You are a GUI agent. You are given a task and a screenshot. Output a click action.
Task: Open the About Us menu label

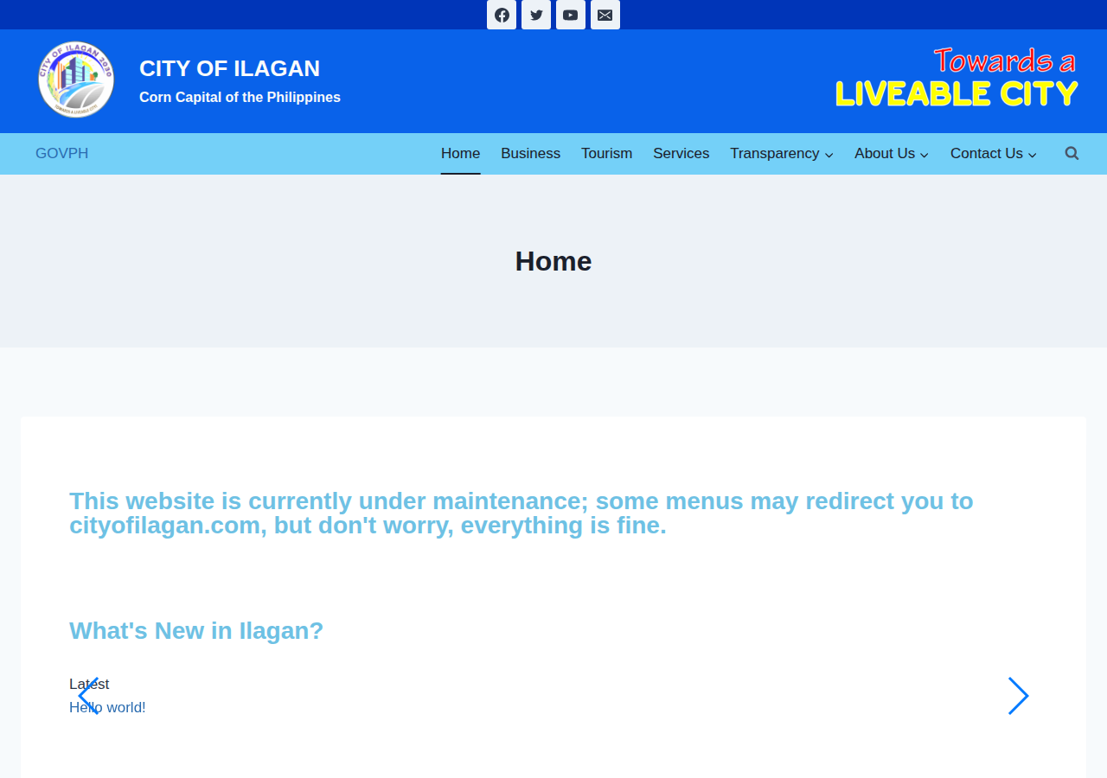point(885,153)
